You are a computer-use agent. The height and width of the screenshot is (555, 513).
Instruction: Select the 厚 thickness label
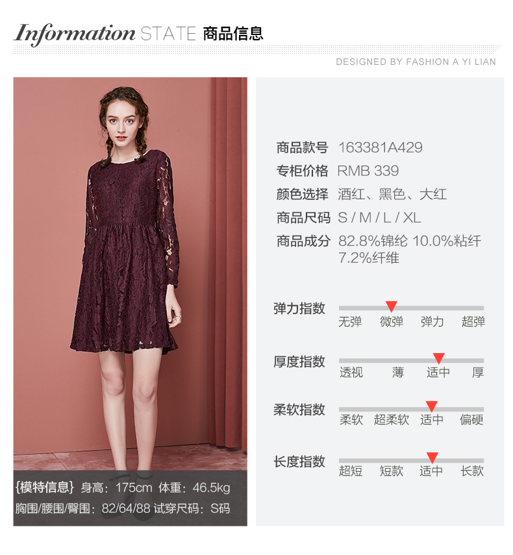[x=478, y=373]
